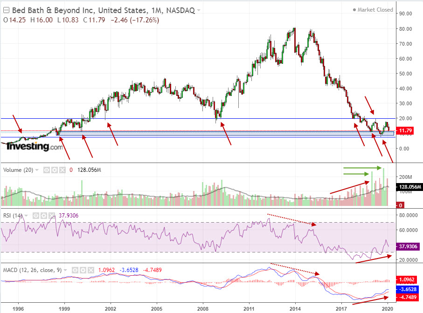Click the open value O14.25
The height and width of the screenshot is (313, 423).
click(14, 20)
